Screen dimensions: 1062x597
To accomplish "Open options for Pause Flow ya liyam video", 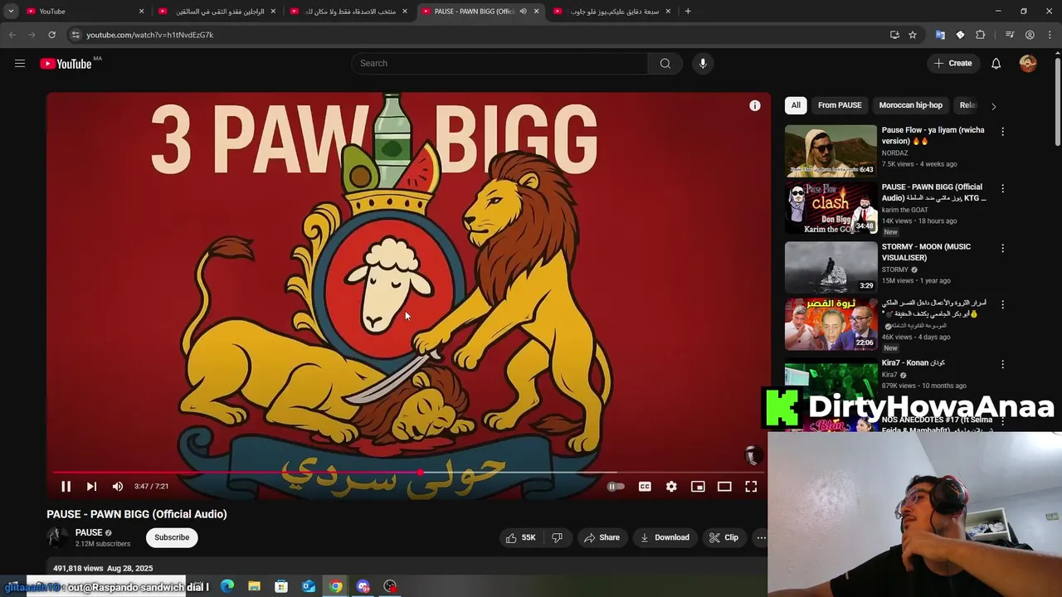I will tap(1002, 132).
